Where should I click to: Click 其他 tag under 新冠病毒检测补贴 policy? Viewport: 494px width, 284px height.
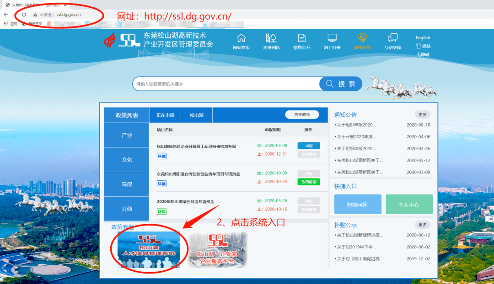(x=161, y=156)
